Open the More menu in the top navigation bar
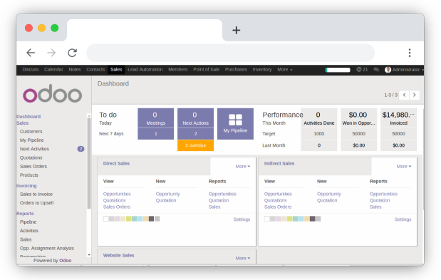This screenshot has height=280, width=441. (x=285, y=69)
